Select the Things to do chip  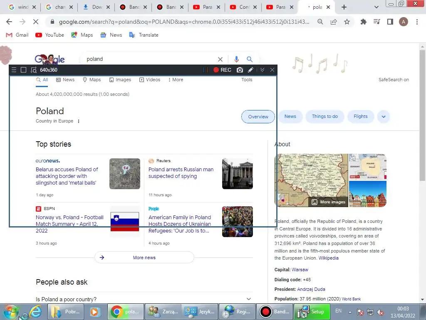click(325, 117)
